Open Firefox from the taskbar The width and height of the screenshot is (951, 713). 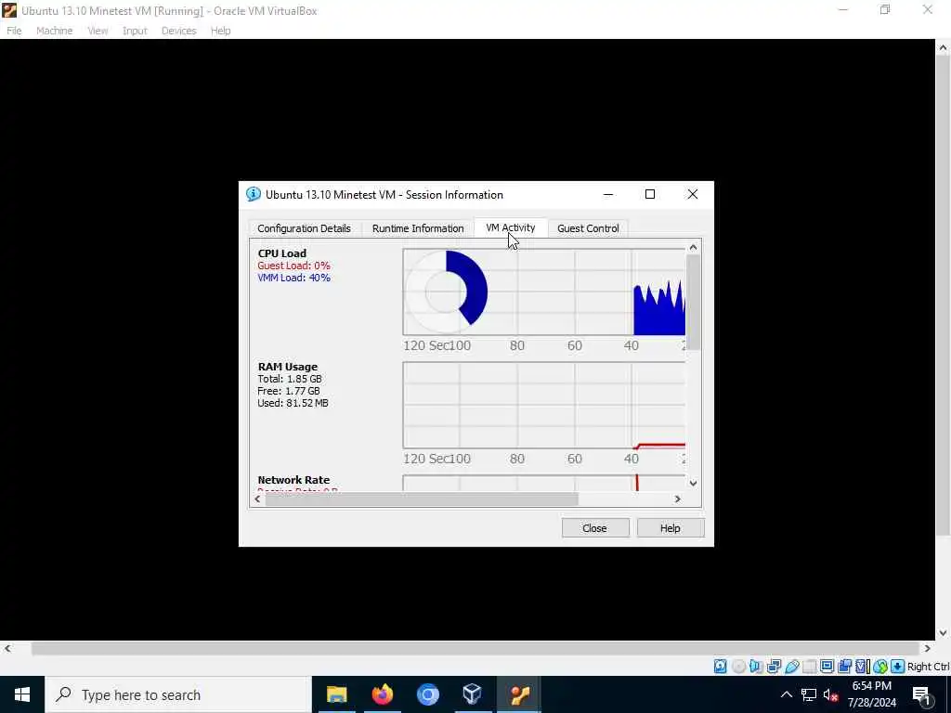pos(382,694)
